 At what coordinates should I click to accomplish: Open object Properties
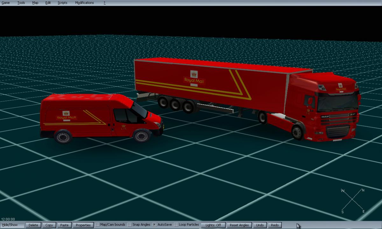[83, 225]
